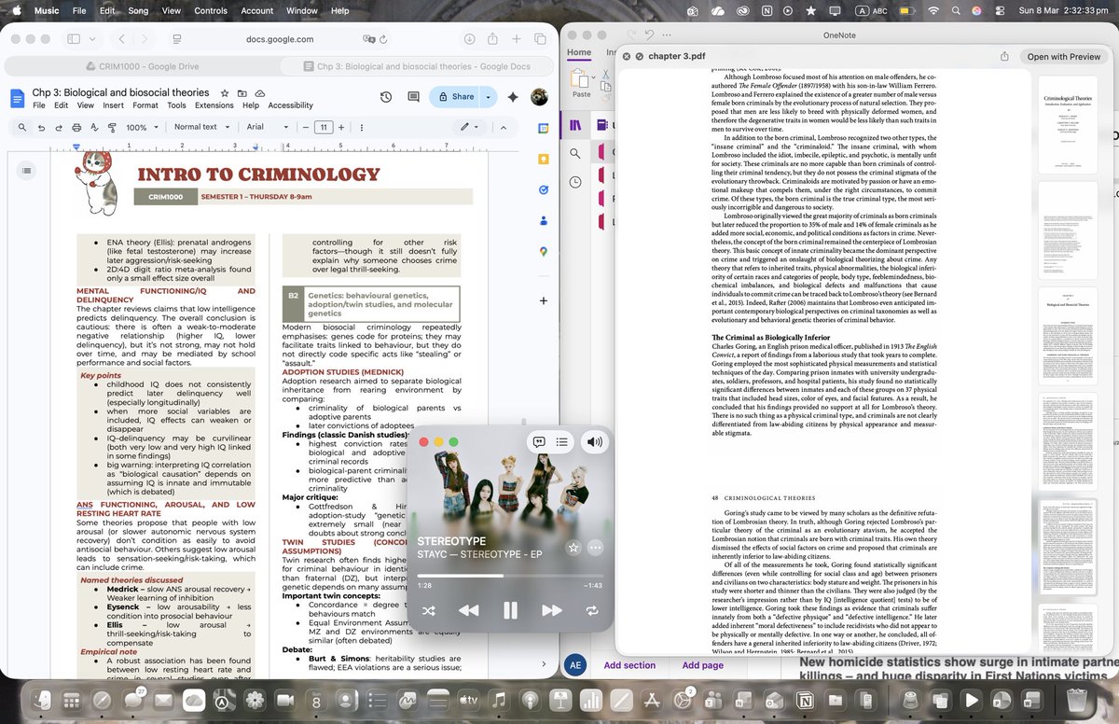
Task: Share chapter 3.pdf from preview
Action: 1004,56
